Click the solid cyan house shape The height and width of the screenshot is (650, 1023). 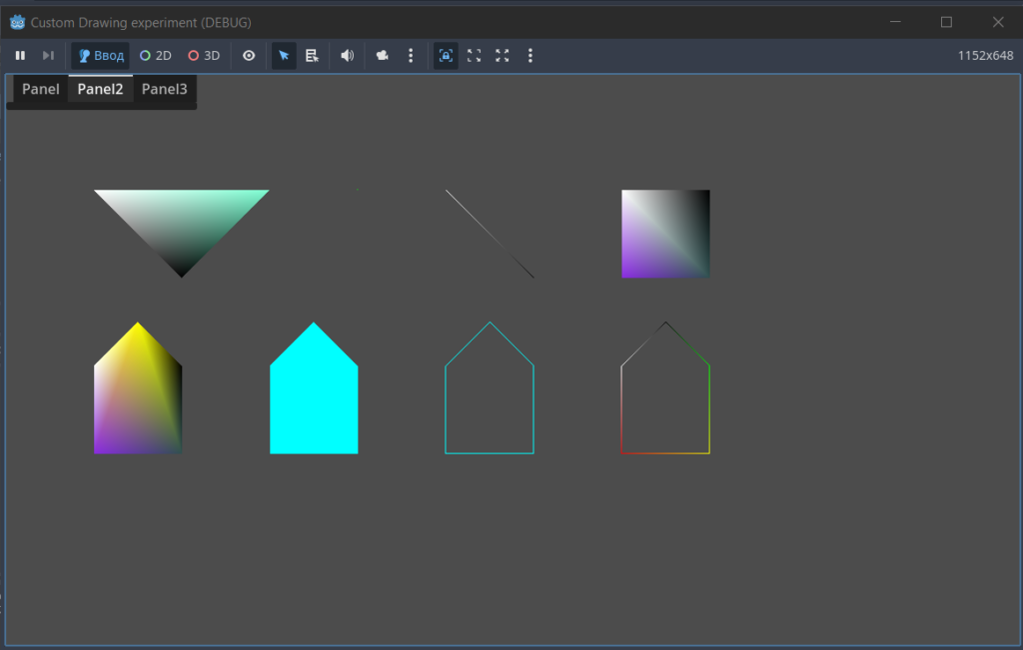point(314,394)
